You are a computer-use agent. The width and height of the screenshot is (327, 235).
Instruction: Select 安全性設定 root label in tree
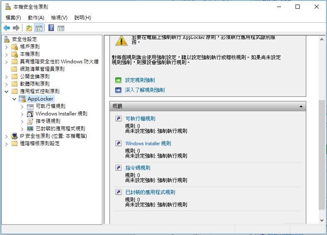point(24,39)
